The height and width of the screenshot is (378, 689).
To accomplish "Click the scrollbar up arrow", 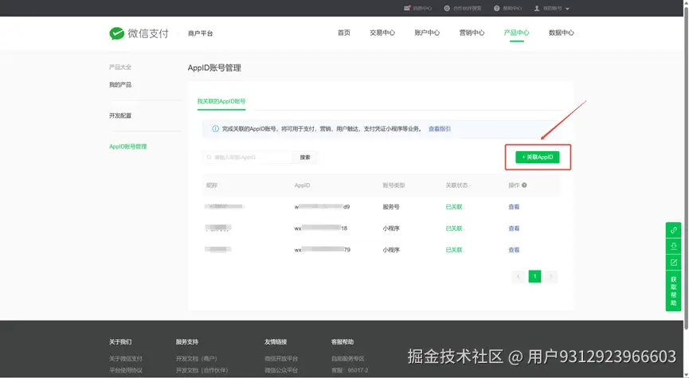I will [686, 2].
